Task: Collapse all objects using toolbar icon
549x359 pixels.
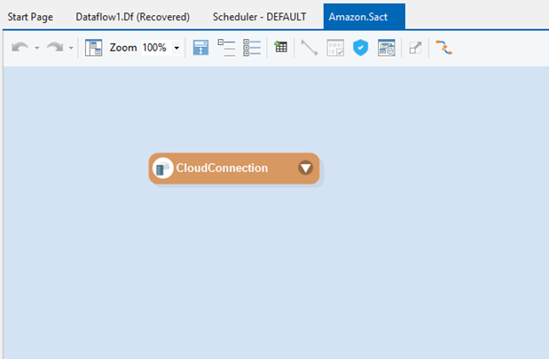Action: pyautogui.click(x=226, y=48)
